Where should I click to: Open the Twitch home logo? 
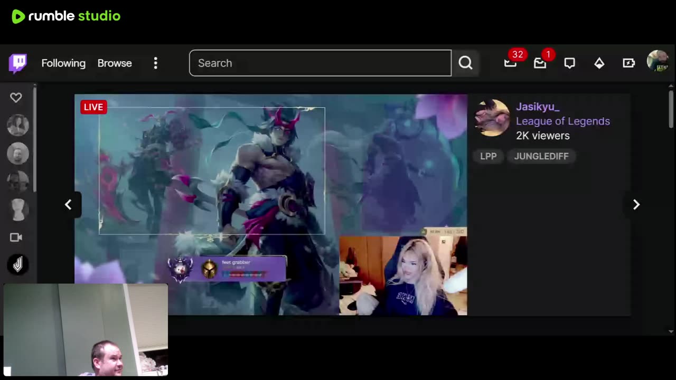pos(18,63)
